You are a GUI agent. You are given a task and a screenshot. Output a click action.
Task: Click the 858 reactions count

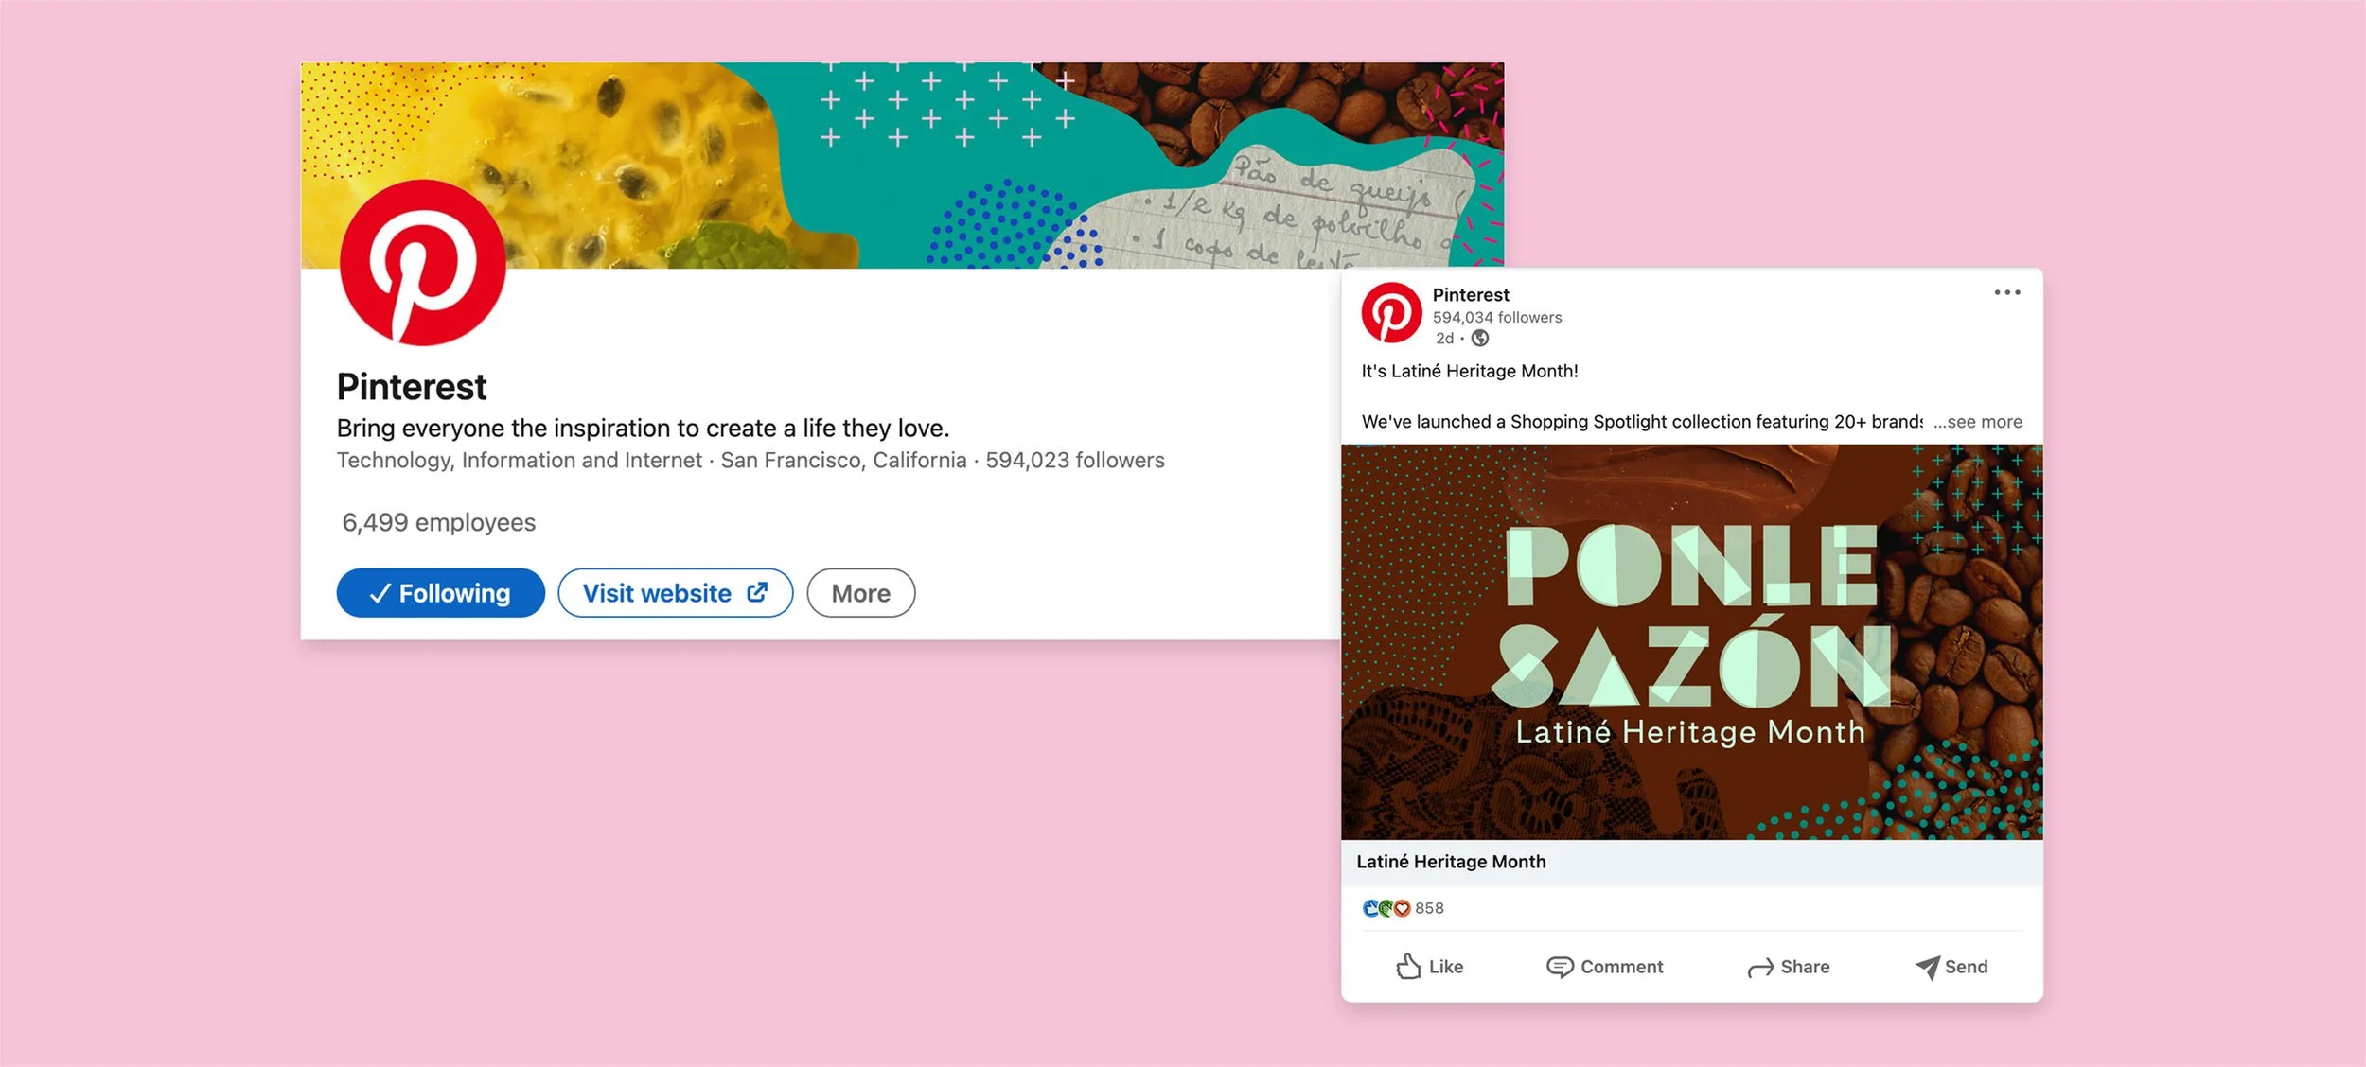pyautogui.click(x=1429, y=908)
